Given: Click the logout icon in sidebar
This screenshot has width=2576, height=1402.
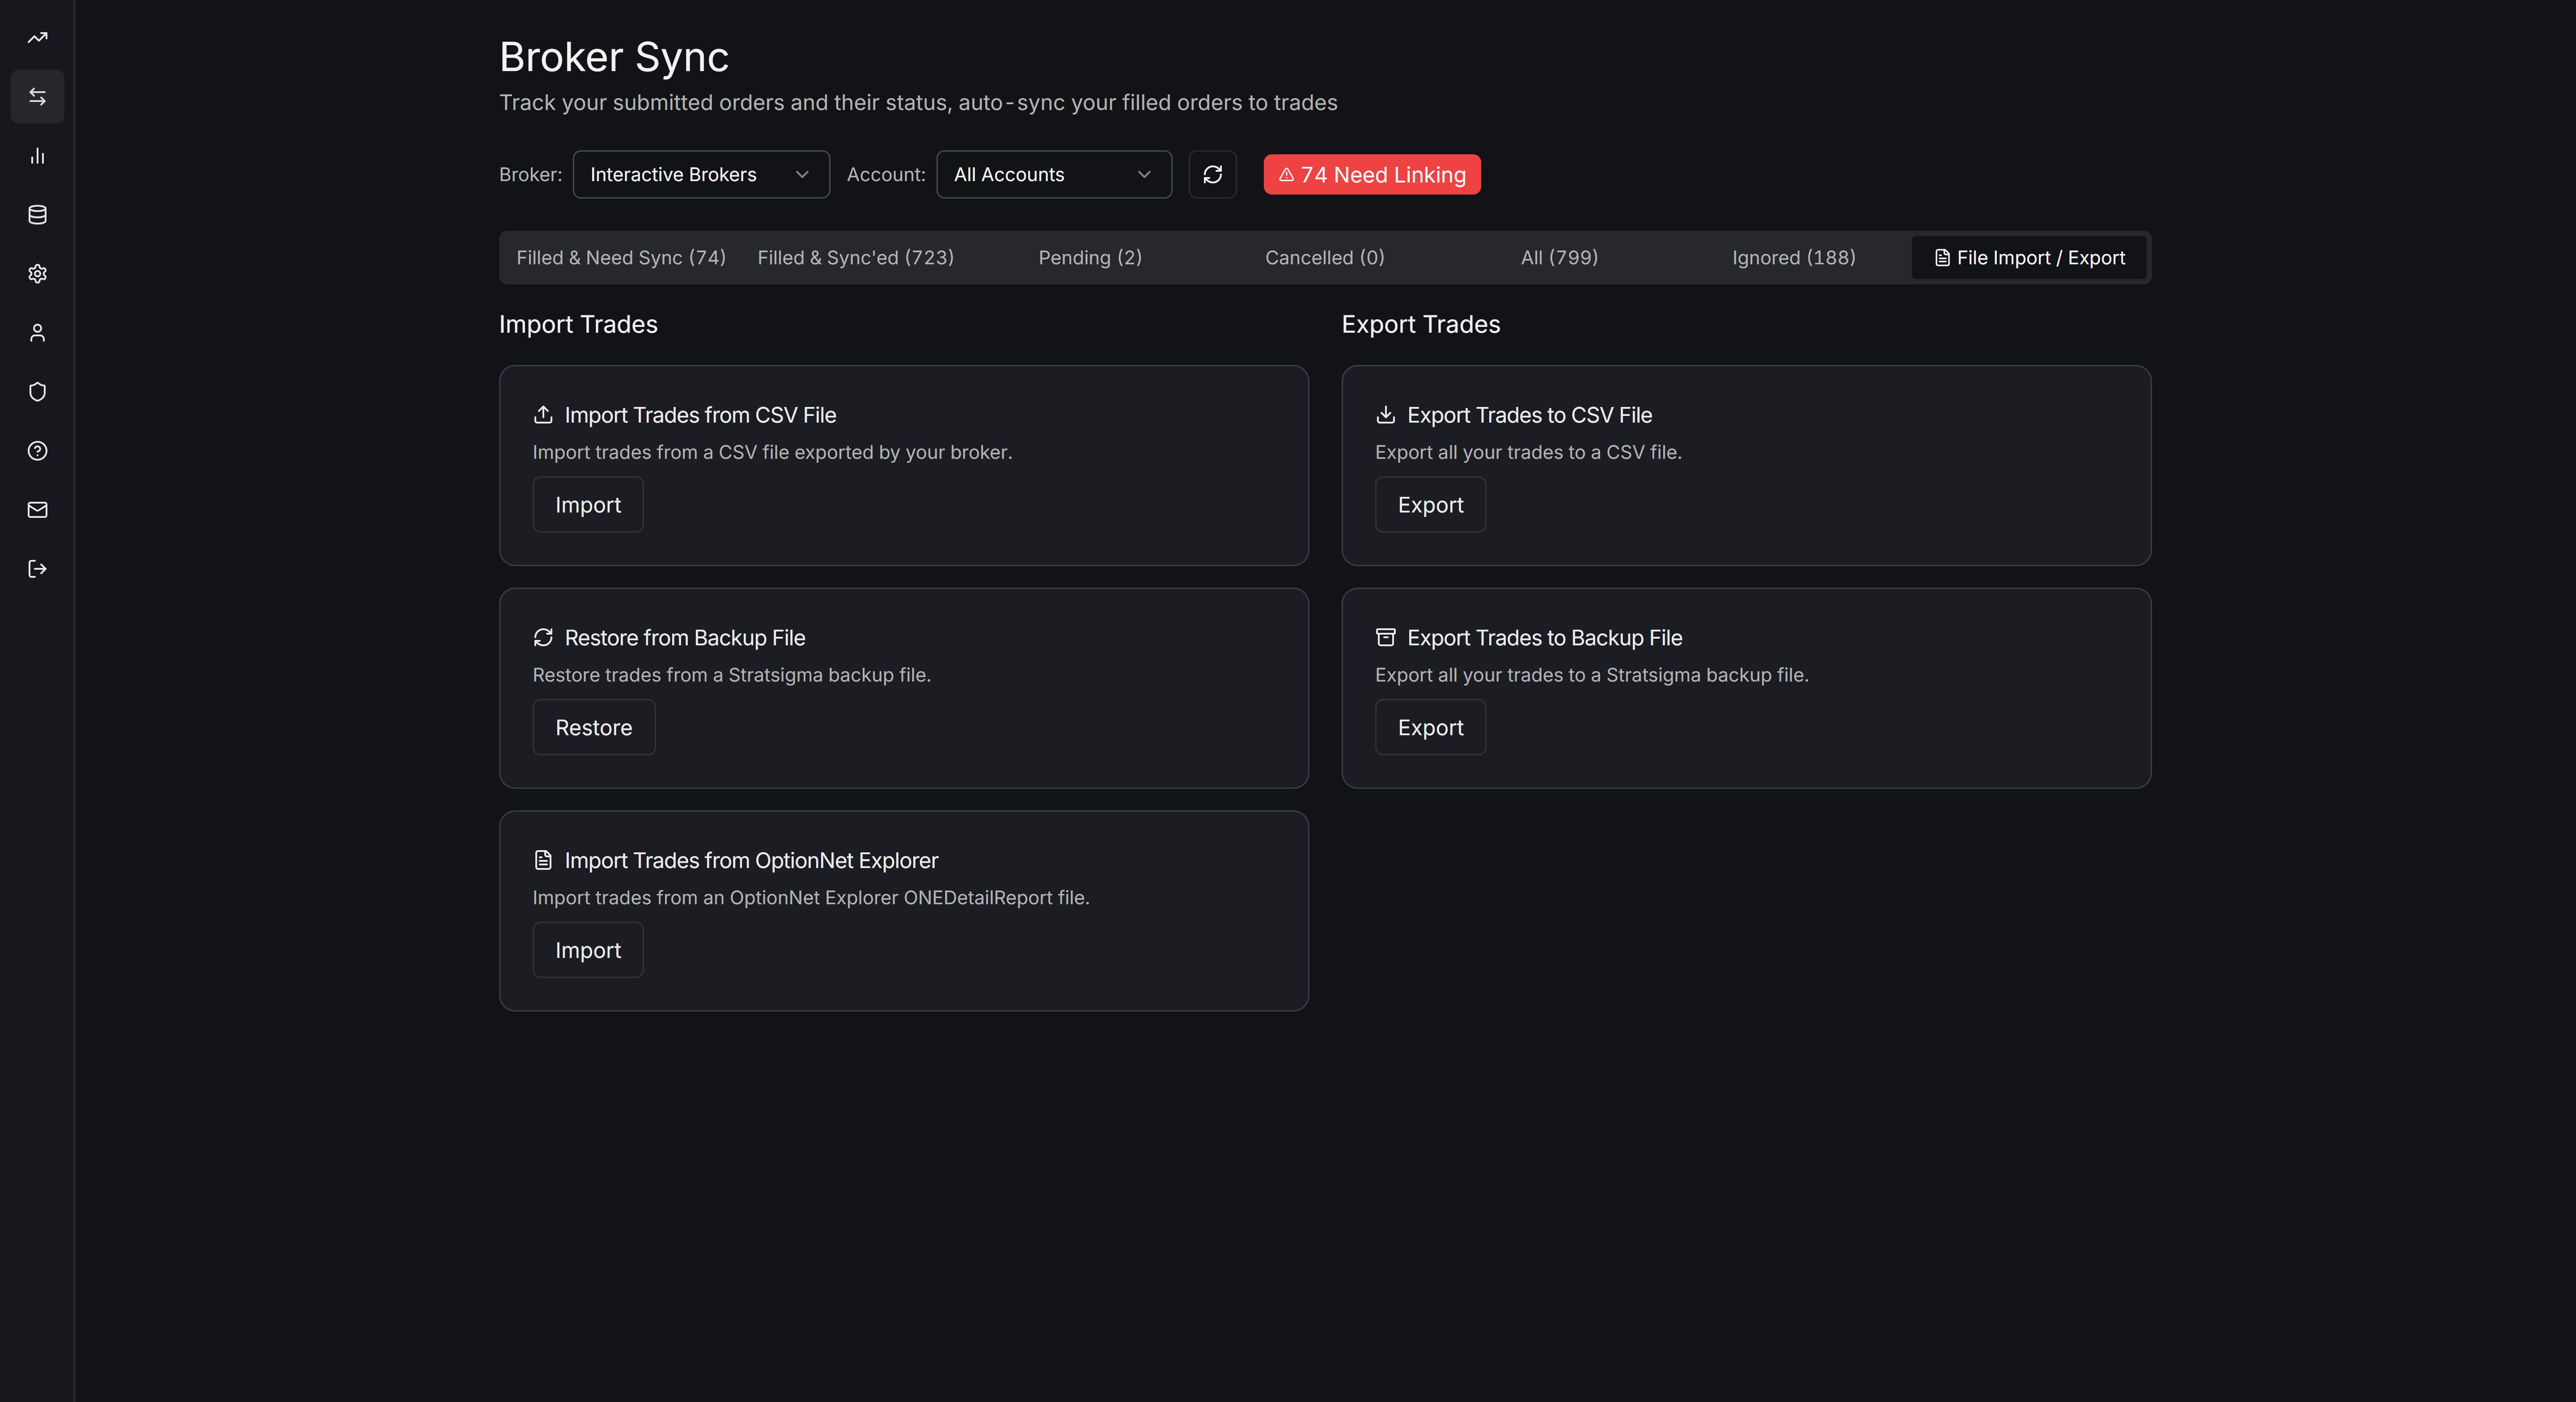Looking at the screenshot, I should tap(37, 569).
